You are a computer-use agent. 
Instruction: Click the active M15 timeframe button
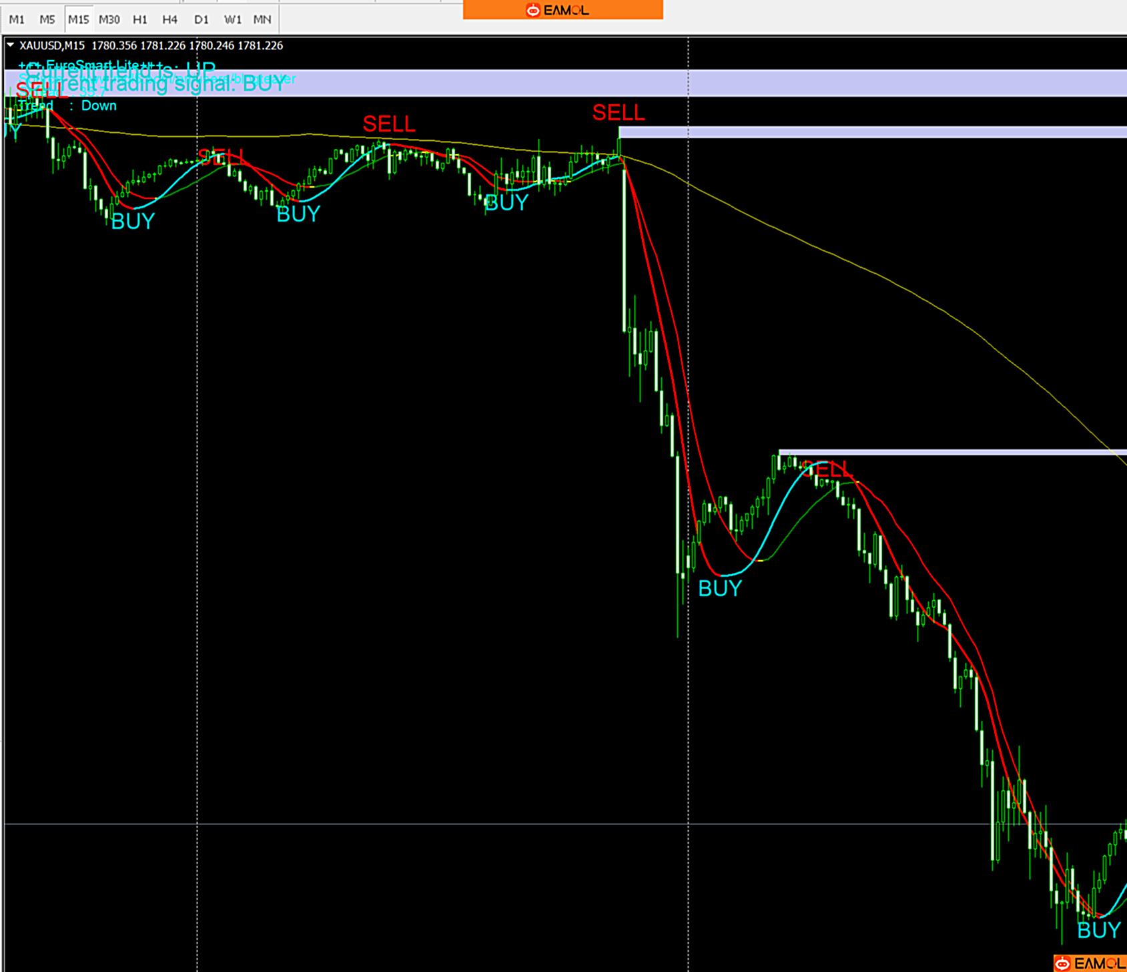pos(78,19)
